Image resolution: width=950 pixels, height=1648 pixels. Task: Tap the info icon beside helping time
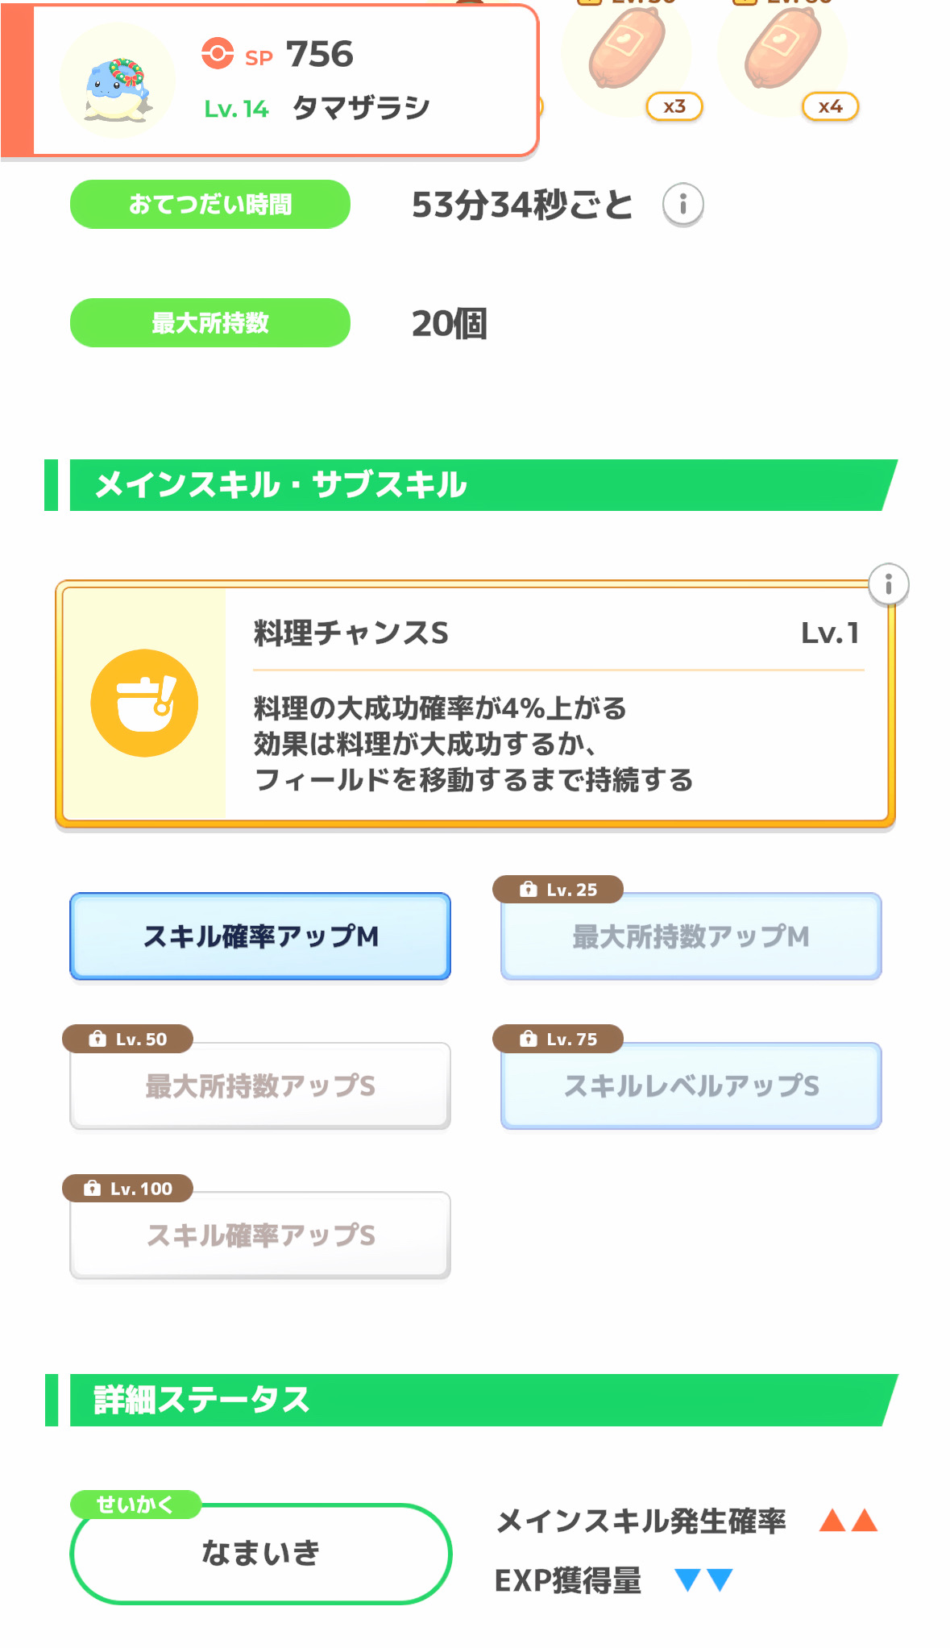click(682, 205)
